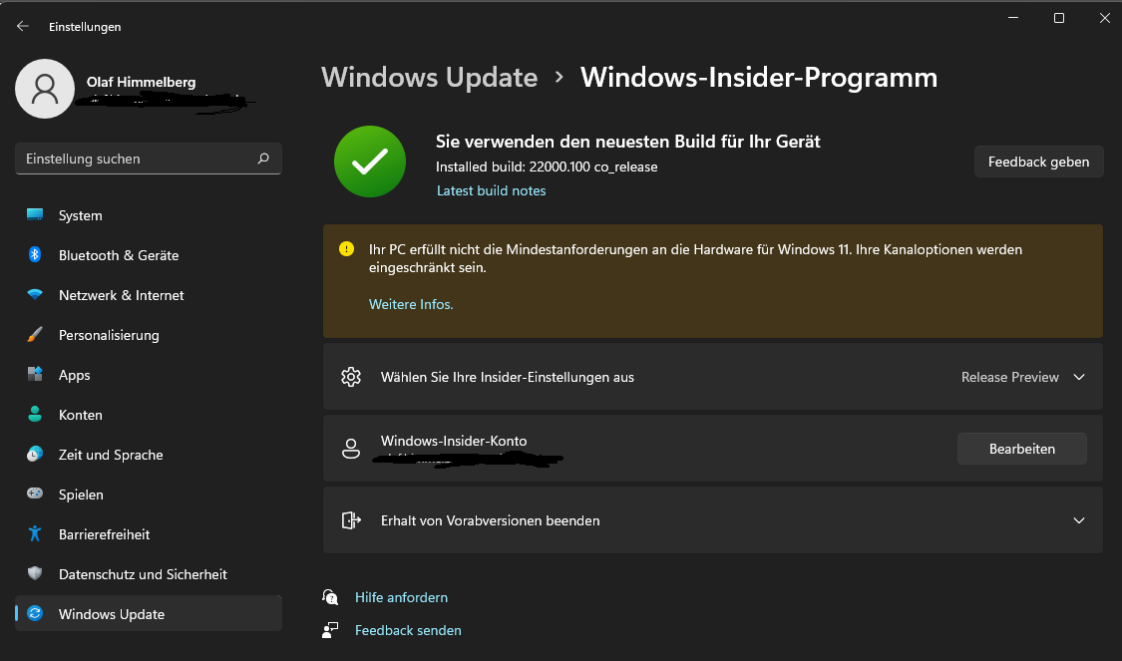Click the gear icon for Insider-Einstellungen
Screen dimensions: 1122x661
coord(351,376)
